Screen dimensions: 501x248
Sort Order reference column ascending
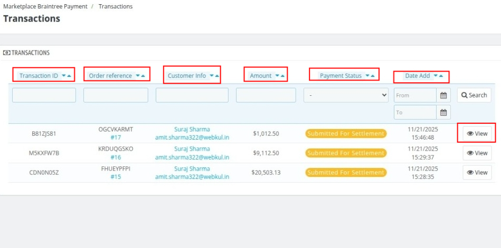[x=143, y=76]
